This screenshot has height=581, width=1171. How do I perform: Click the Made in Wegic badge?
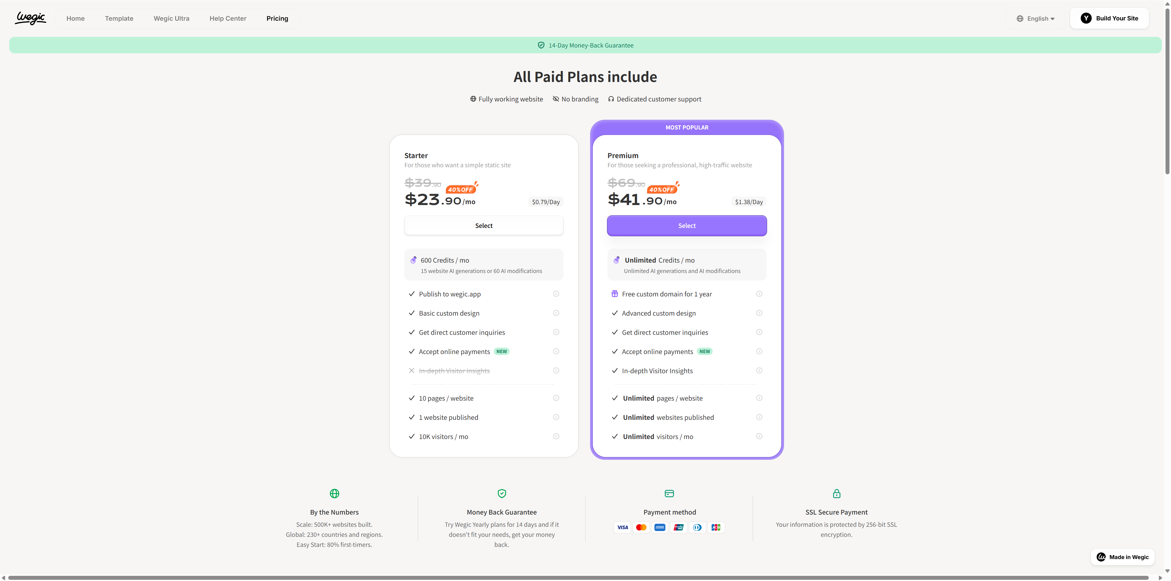click(x=1122, y=557)
